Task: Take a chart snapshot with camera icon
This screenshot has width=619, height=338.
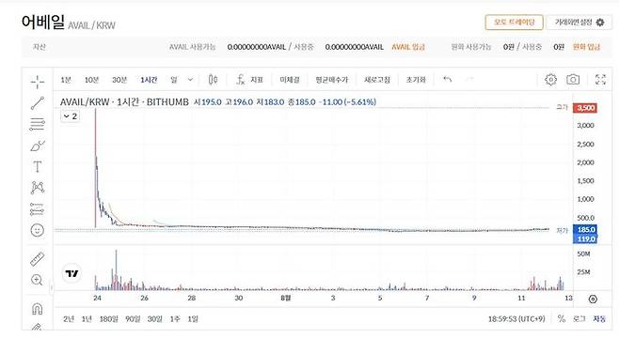Action: point(573,80)
